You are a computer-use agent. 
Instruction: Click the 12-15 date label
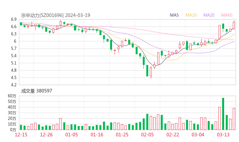[21, 135]
